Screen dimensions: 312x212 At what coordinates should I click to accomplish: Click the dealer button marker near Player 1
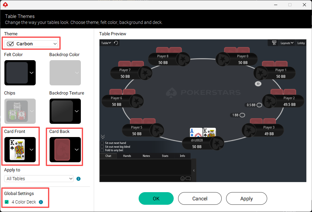point(258,84)
